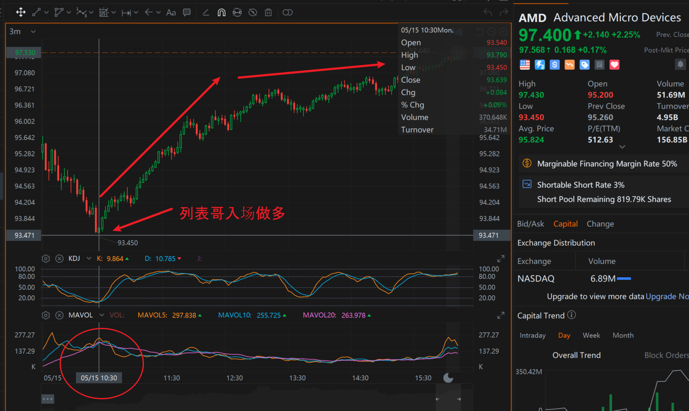This screenshot has width=689, height=411.
Task: Select the bar measure tool
Action: pyautogui.click(x=126, y=13)
